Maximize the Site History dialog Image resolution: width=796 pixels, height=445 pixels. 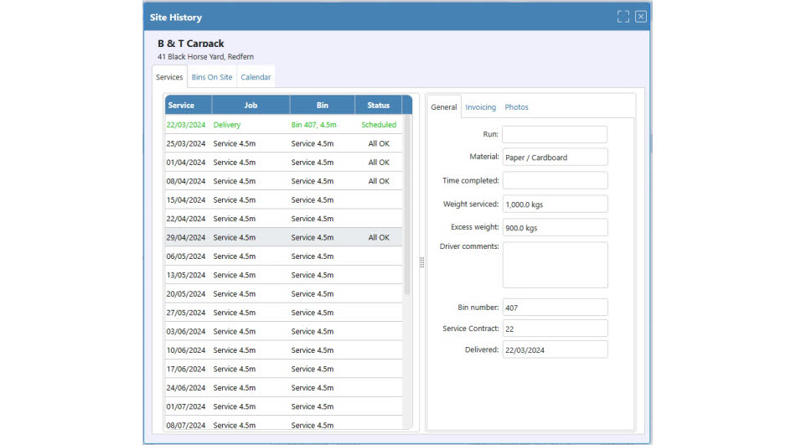[x=623, y=17]
